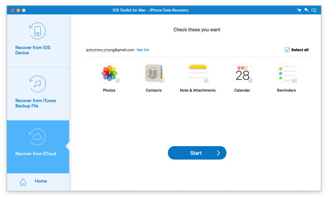Select the Reminders list icon
The height and width of the screenshot is (199, 328).
click(x=286, y=73)
